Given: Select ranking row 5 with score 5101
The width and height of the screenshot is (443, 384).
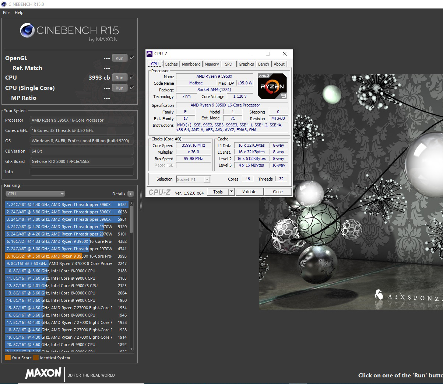Looking at the screenshot, I should (66, 234).
